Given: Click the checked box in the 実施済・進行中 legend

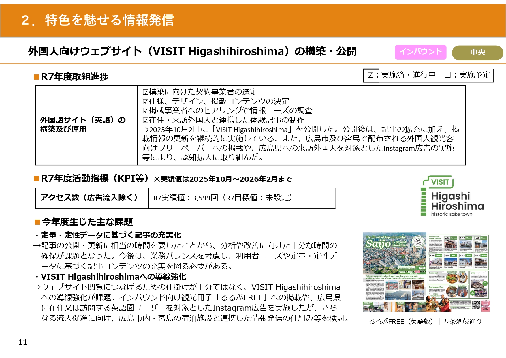Looking at the screenshot, I should coord(370,75).
